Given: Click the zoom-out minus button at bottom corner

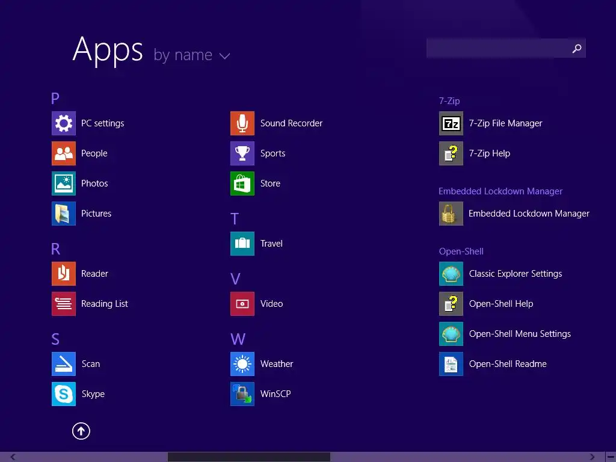Looking at the screenshot, I should (x=611, y=457).
